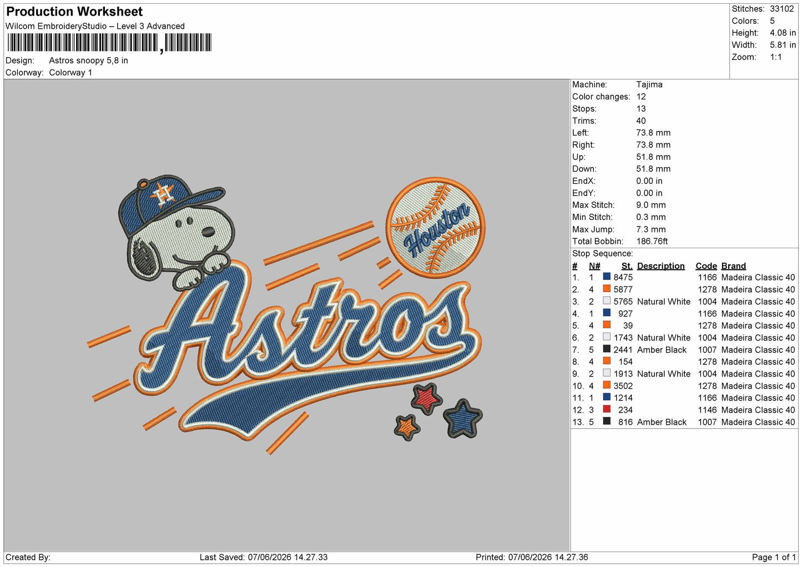Click stitch count 3502 in stop 10
The height and width of the screenshot is (567, 802).
623,386
